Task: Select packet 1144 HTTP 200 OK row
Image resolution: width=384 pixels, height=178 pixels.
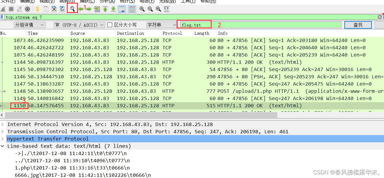Action: [x=192, y=62]
